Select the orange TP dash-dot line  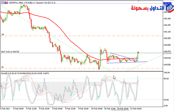click(82, 36)
